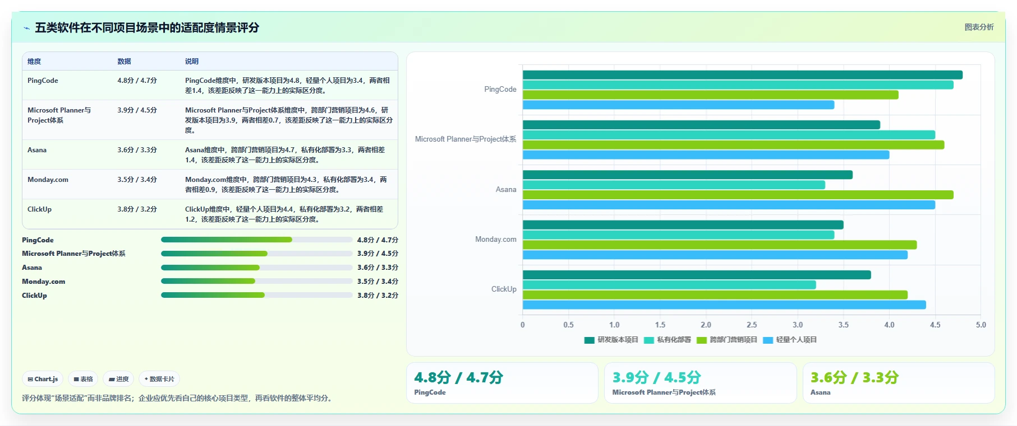Image resolution: width=1017 pixels, height=426 pixels.
Task: Click the Microsoft Planner 3.9分 / 4.5分 stat card
Action: (700, 383)
